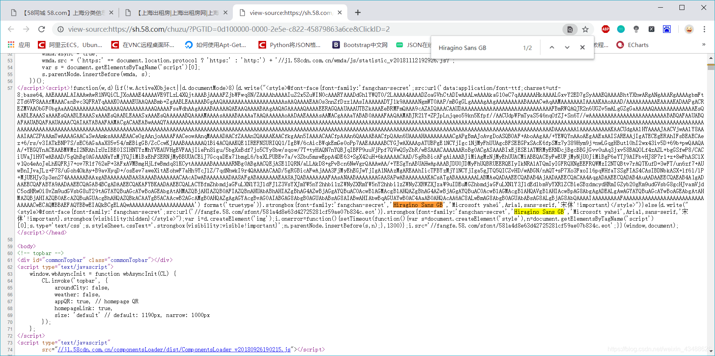Viewport: 715px width, 356px height.
Task: Open the JSON在线 bookmark
Action: coord(413,45)
